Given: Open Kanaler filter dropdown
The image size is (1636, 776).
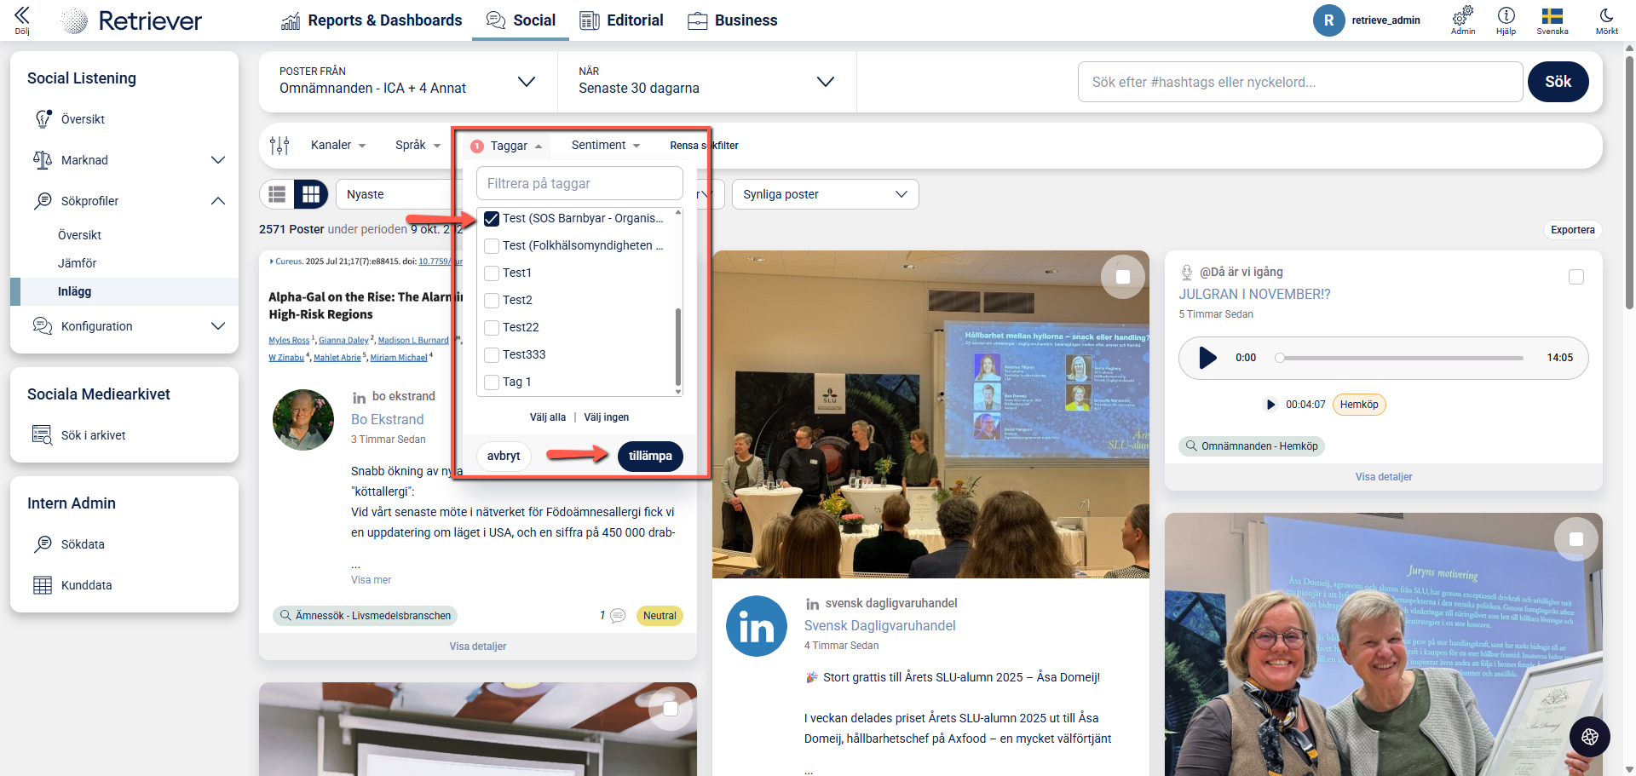Looking at the screenshot, I should 338,146.
